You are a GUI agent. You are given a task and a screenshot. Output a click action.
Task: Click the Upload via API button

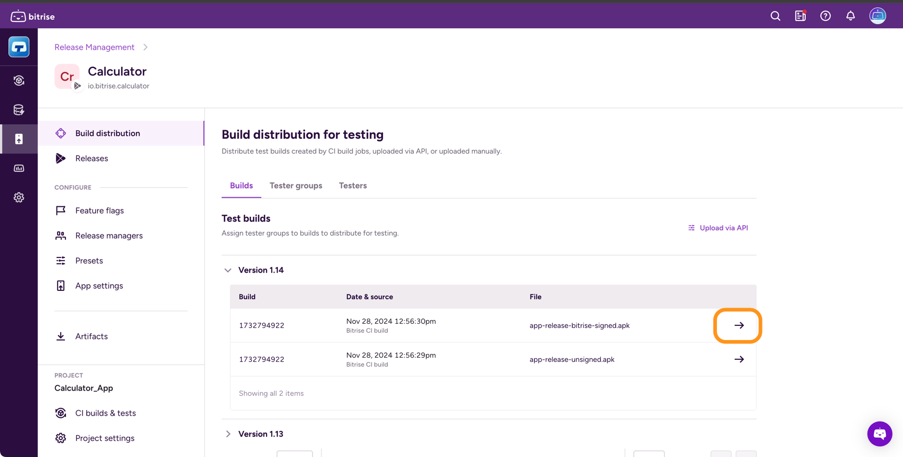[718, 228]
